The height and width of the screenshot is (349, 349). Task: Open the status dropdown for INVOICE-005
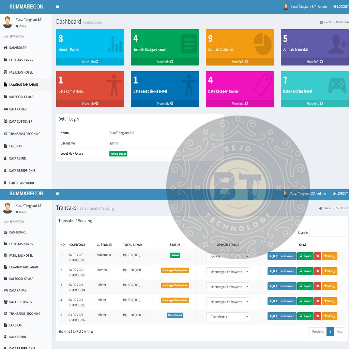[228, 272]
